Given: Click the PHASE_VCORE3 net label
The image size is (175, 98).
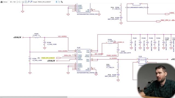Looking at the screenshot, I should click(x=112, y=55).
